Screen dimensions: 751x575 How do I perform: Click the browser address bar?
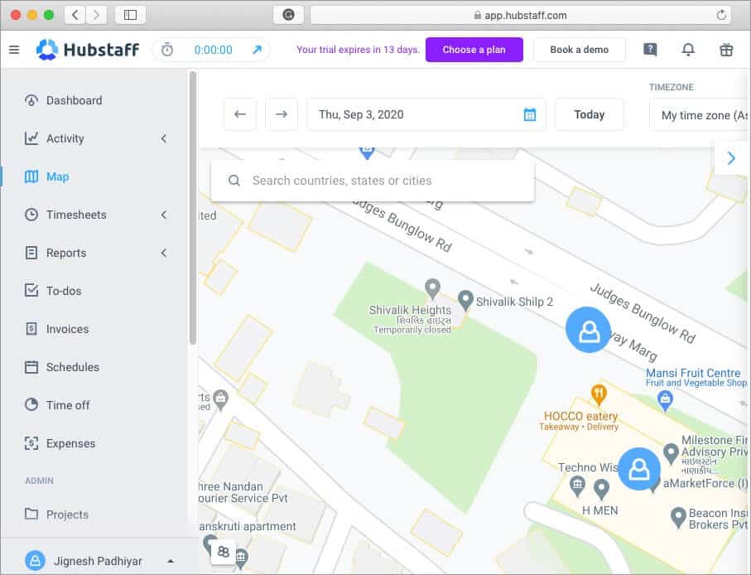point(520,15)
